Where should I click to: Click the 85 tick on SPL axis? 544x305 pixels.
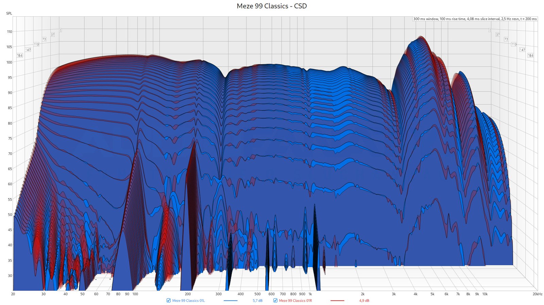(10, 108)
